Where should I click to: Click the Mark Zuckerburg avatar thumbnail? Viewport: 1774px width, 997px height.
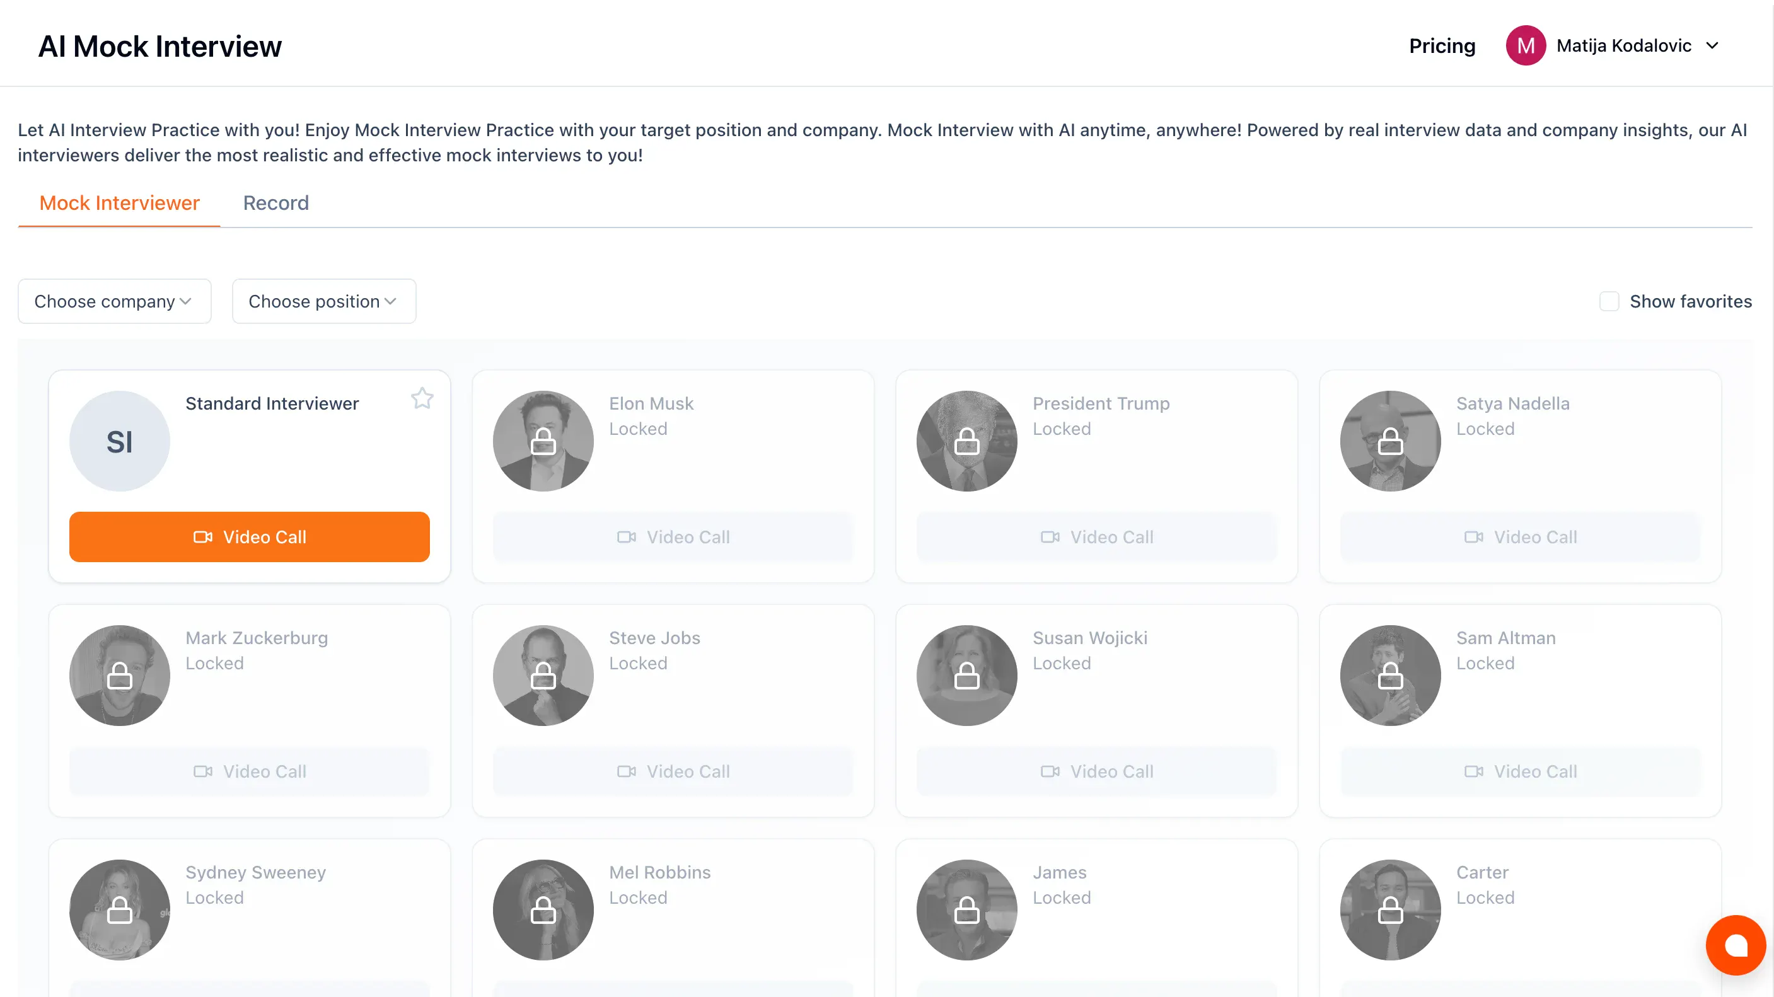click(x=120, y=676)
